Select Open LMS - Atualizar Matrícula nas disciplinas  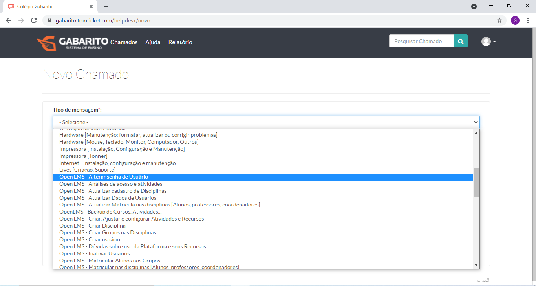(x=263, y=205)
